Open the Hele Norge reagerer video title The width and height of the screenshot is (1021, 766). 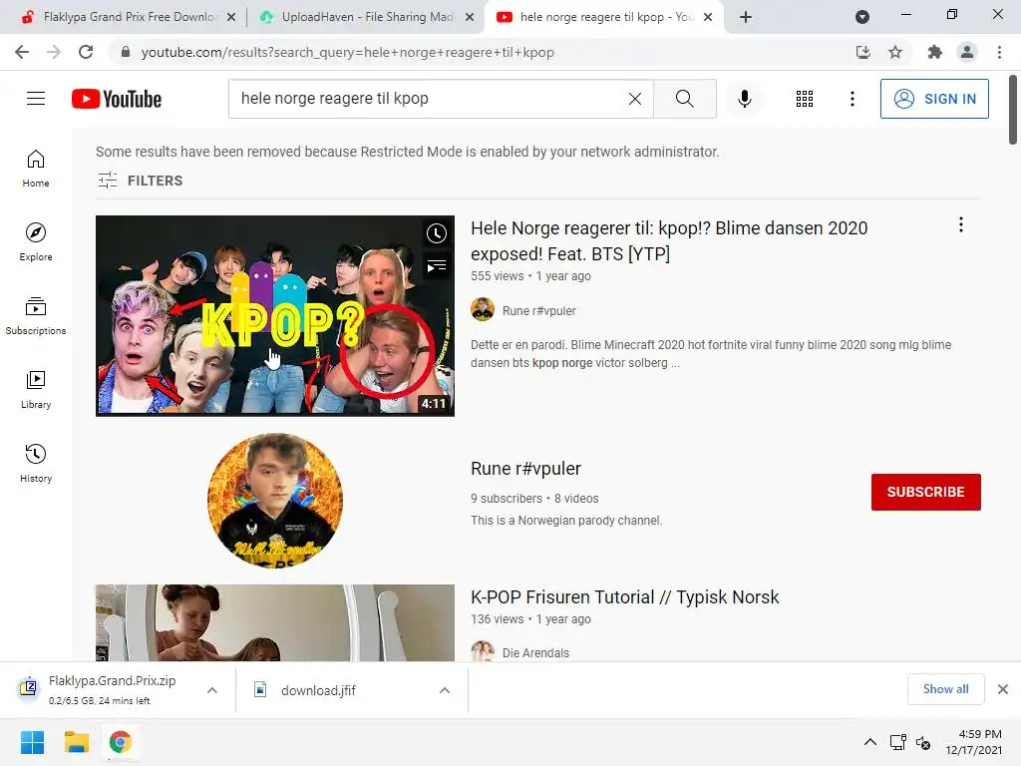(x=669, y=241)
